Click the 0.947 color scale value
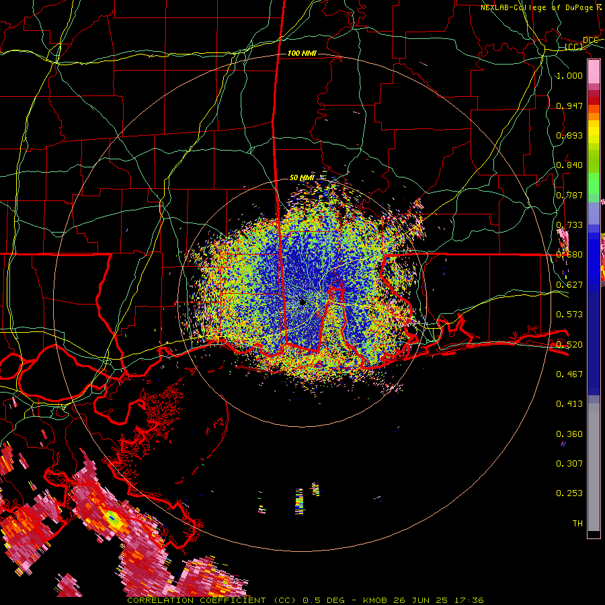The image size is (605, 605). pos(569,106)
